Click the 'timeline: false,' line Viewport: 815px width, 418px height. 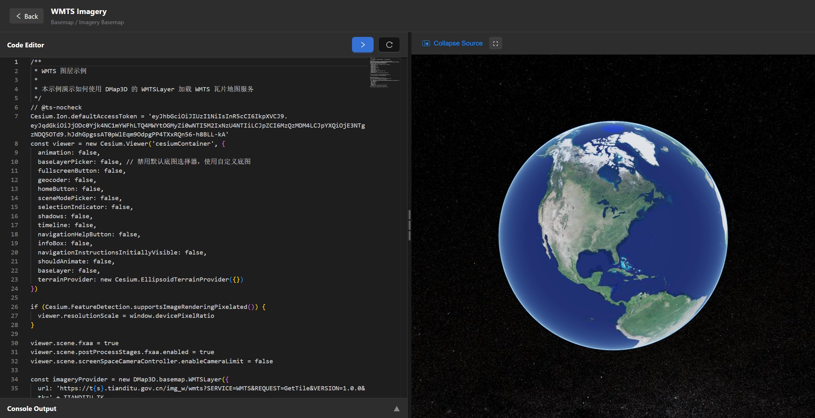[67, 225]
